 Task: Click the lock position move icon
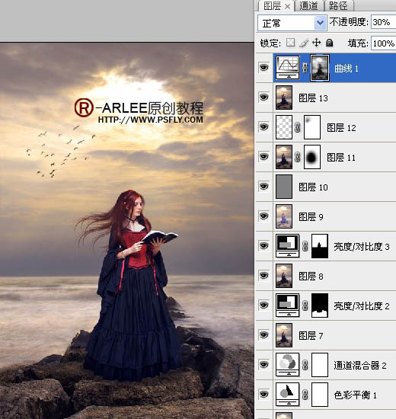pyautogui.click(x=316, y=43)
